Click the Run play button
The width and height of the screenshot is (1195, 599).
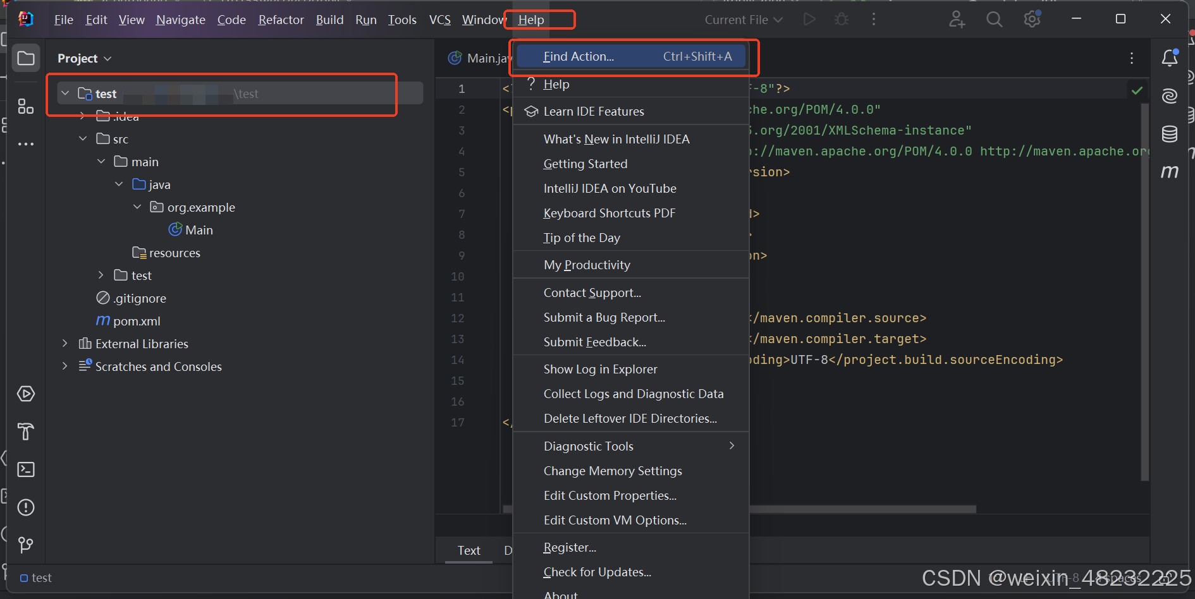809,20
